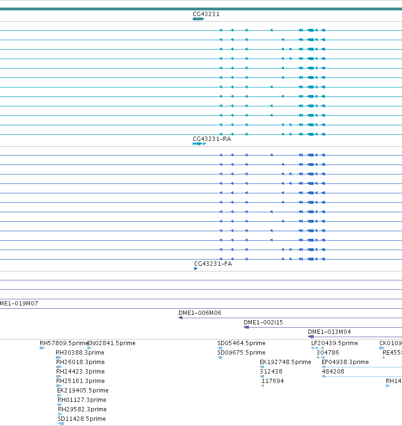Viewport: 402px width, 426px height.
Task: Open the LP20439.5prime EST label
Action: tap(334, 343)
